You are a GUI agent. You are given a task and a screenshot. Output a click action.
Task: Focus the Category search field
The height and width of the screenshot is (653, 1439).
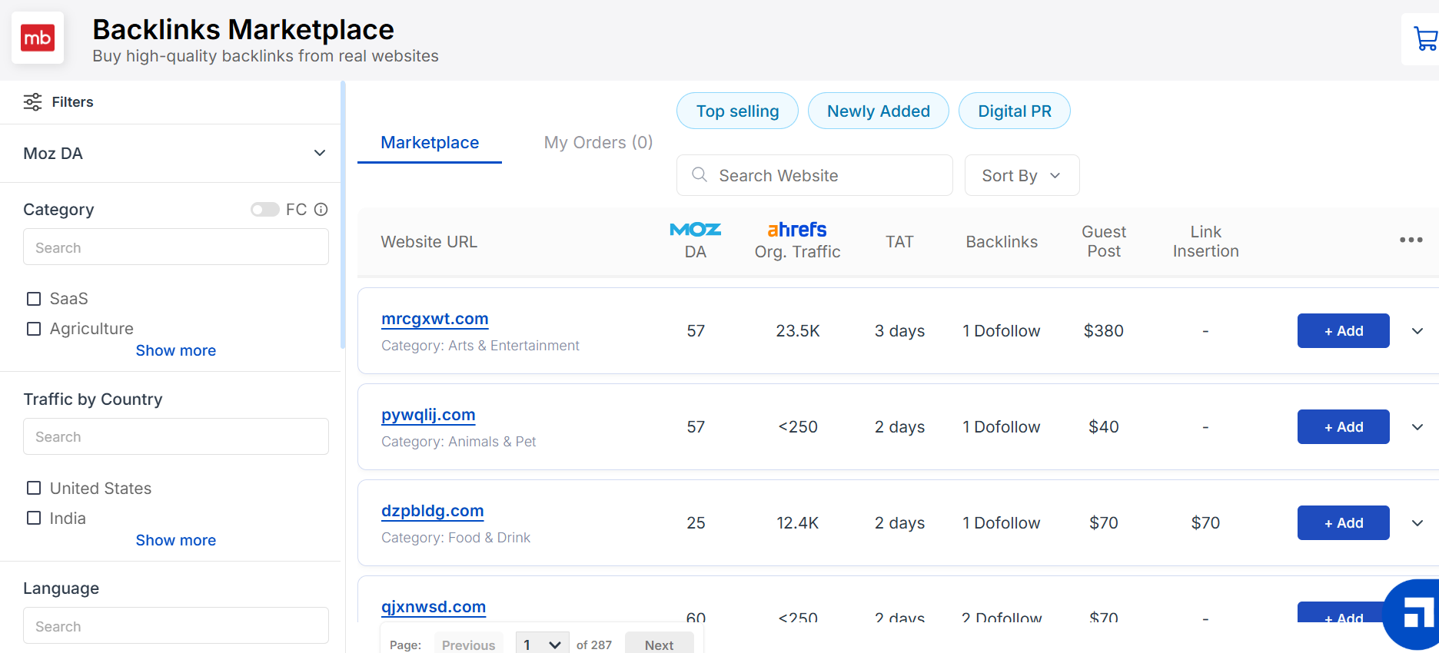click(176, 247)
